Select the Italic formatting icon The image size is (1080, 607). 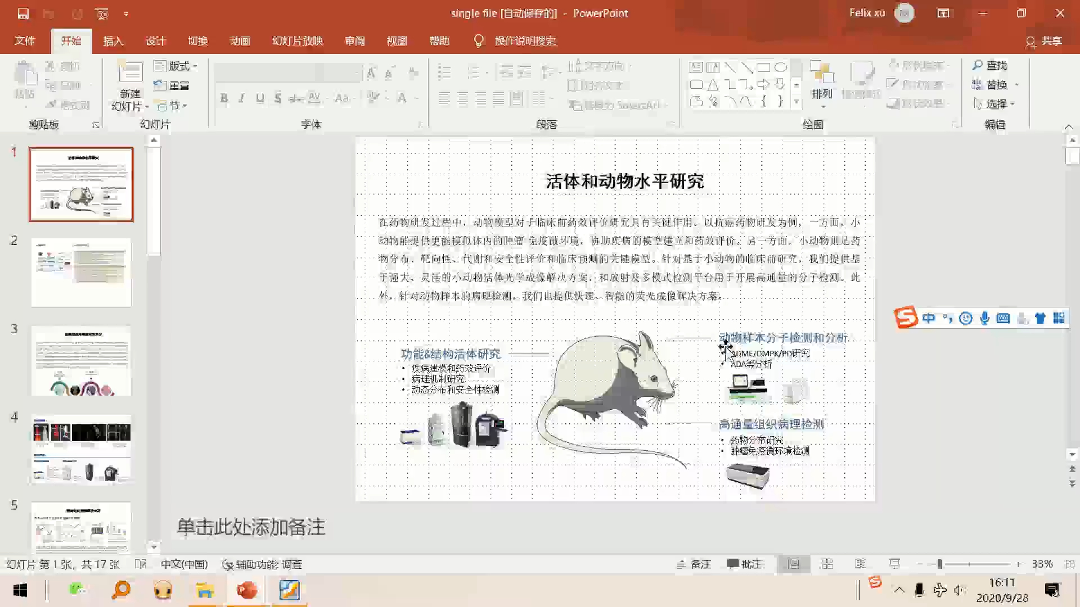(x=242, y=97)
